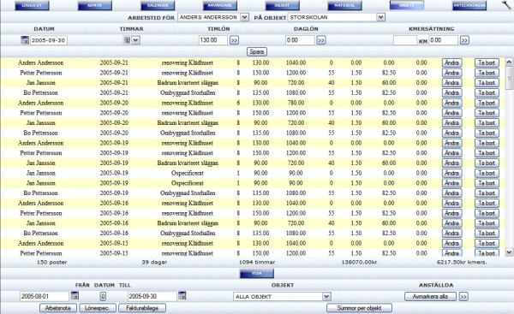
Task: Click the list scrollbar down arrow
Action: coord(509,252)
